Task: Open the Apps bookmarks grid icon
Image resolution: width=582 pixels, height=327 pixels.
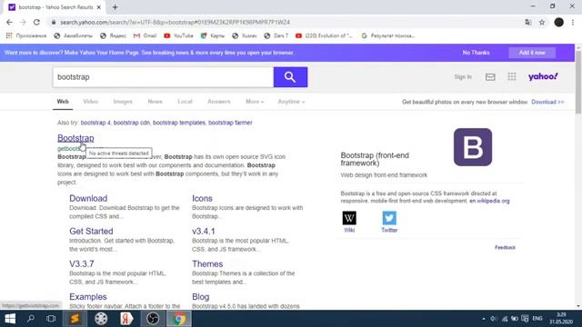Action: click(9, 35)
